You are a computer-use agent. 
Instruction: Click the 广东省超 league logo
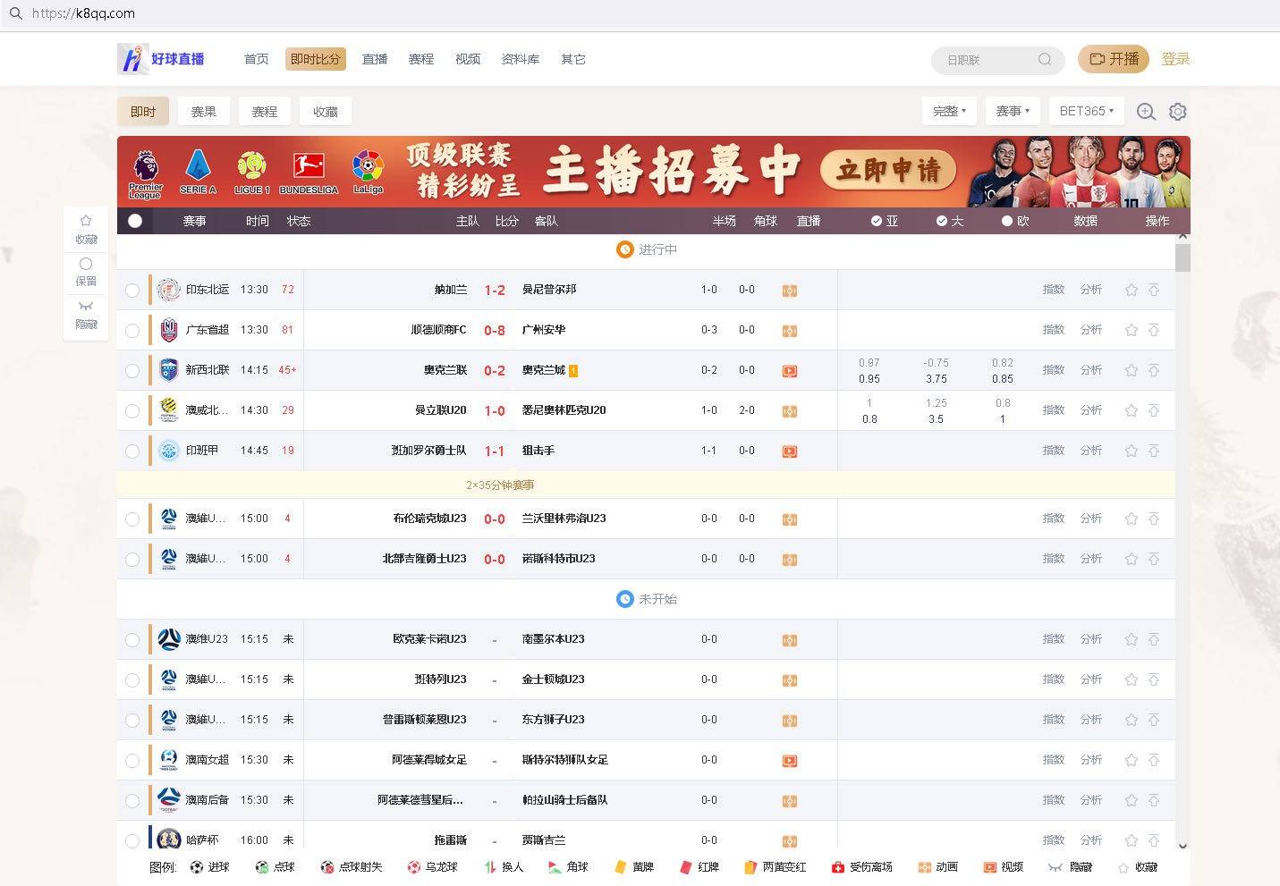click(169, 330)
